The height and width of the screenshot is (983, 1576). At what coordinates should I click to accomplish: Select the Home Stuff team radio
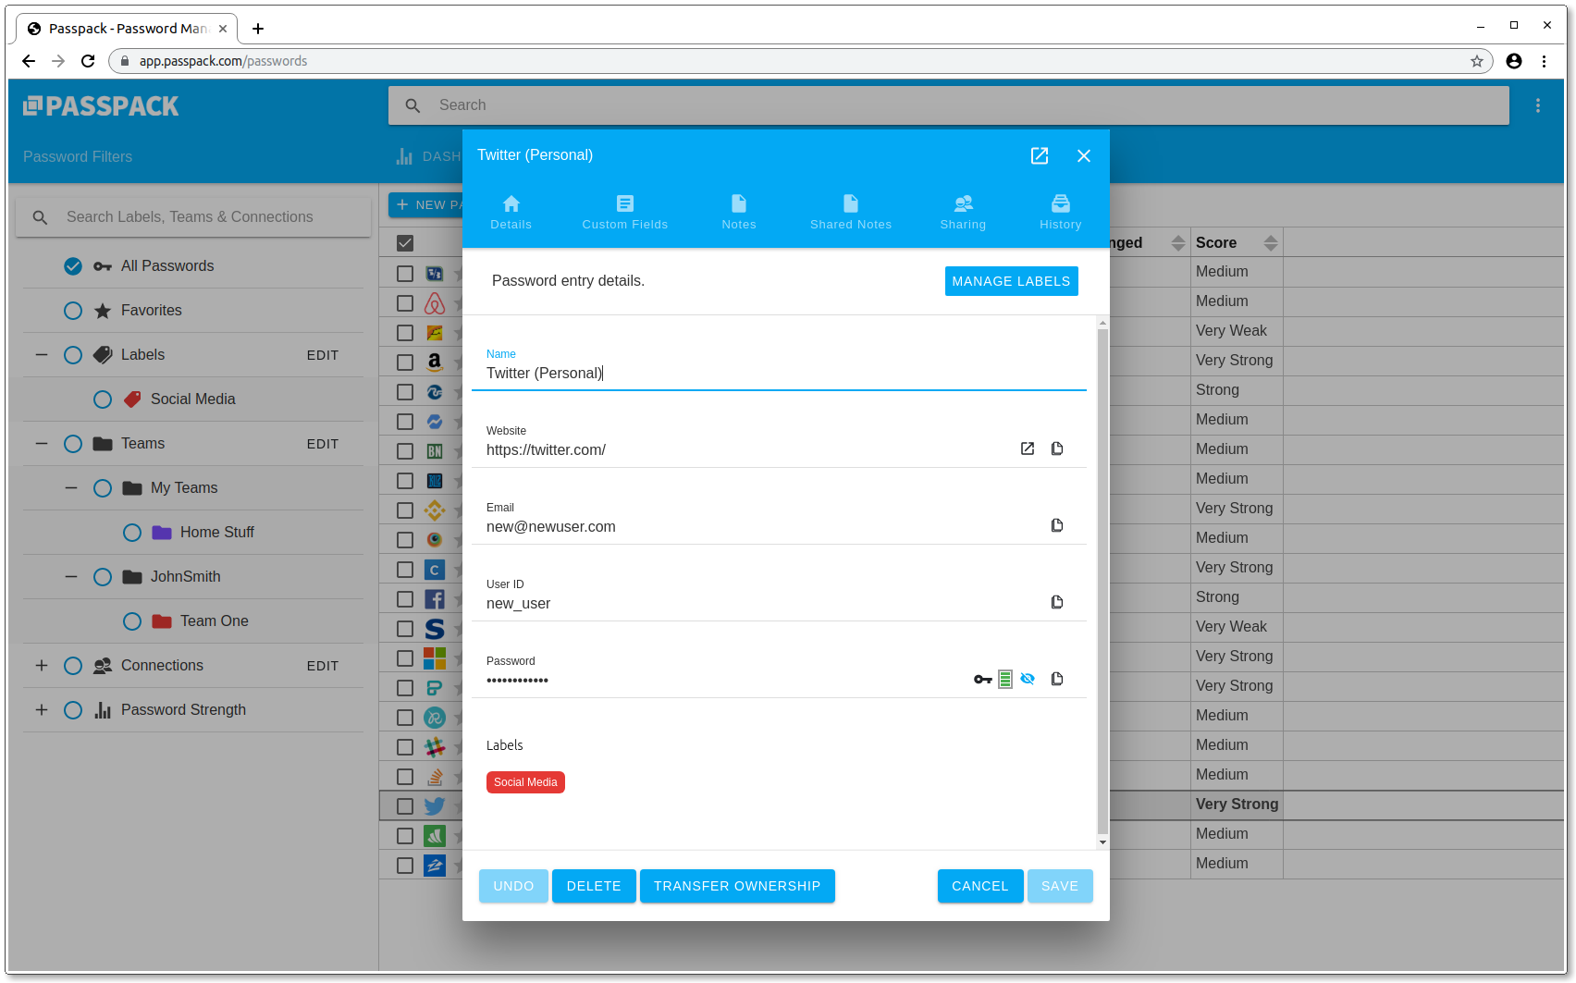(x=132, y=533)
